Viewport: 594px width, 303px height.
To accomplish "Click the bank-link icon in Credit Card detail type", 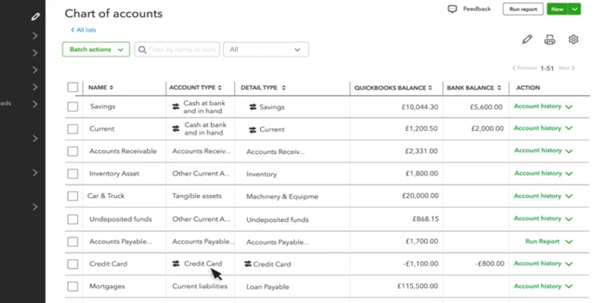I will tap(248, 264).
